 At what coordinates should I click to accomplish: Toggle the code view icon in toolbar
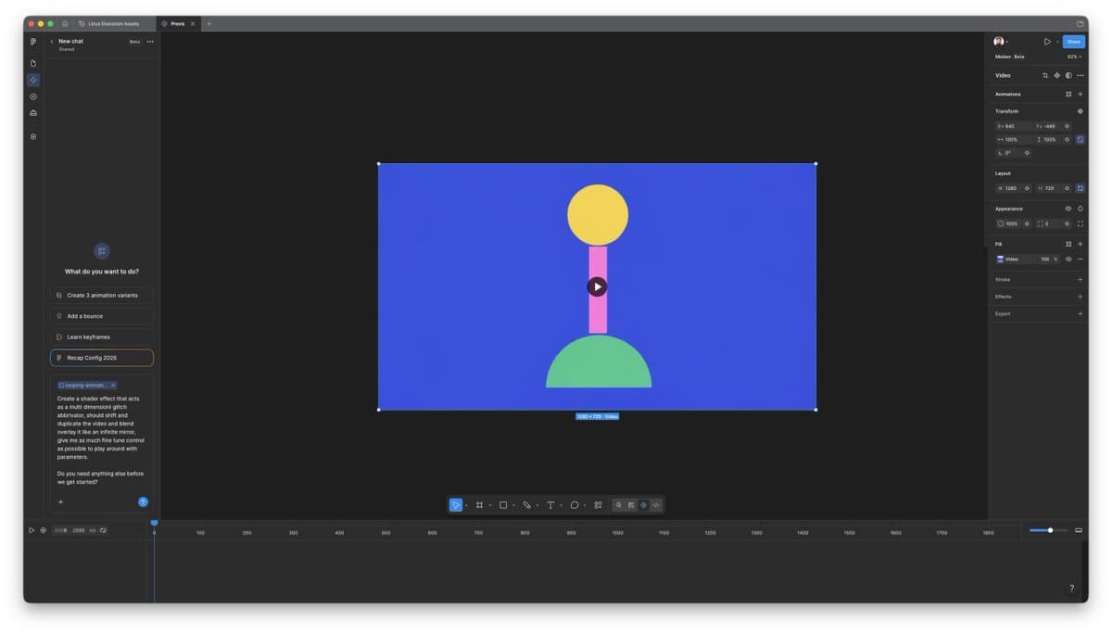click(x=656, y=505)
